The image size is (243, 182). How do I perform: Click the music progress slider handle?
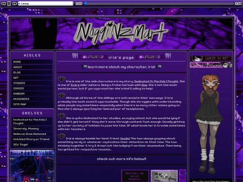click(x=85, y=3)
